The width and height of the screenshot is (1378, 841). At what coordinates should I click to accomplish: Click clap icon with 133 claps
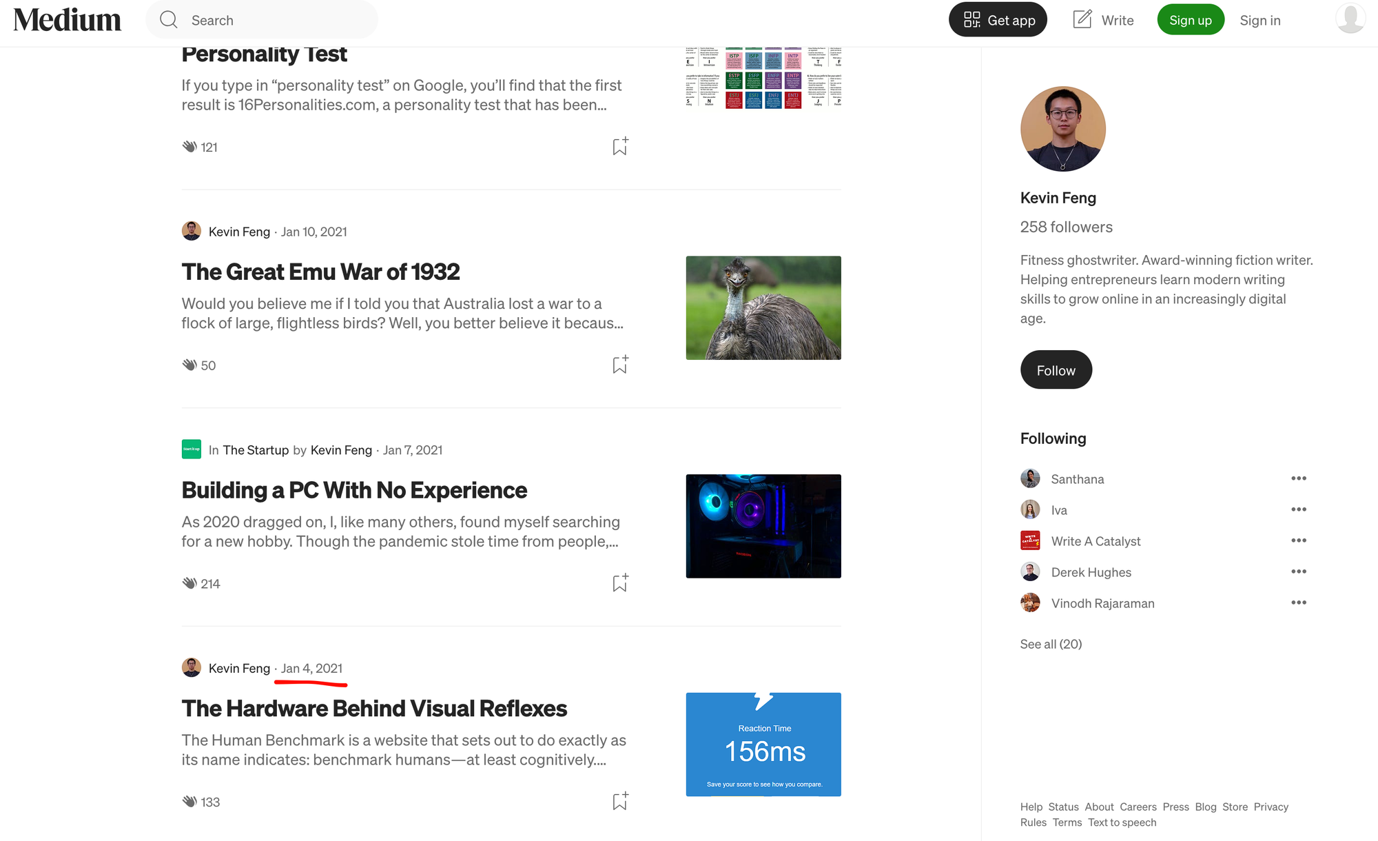[x=189, y=801]
